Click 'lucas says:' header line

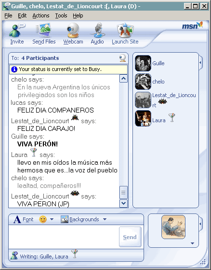click(x=27, y=102)
